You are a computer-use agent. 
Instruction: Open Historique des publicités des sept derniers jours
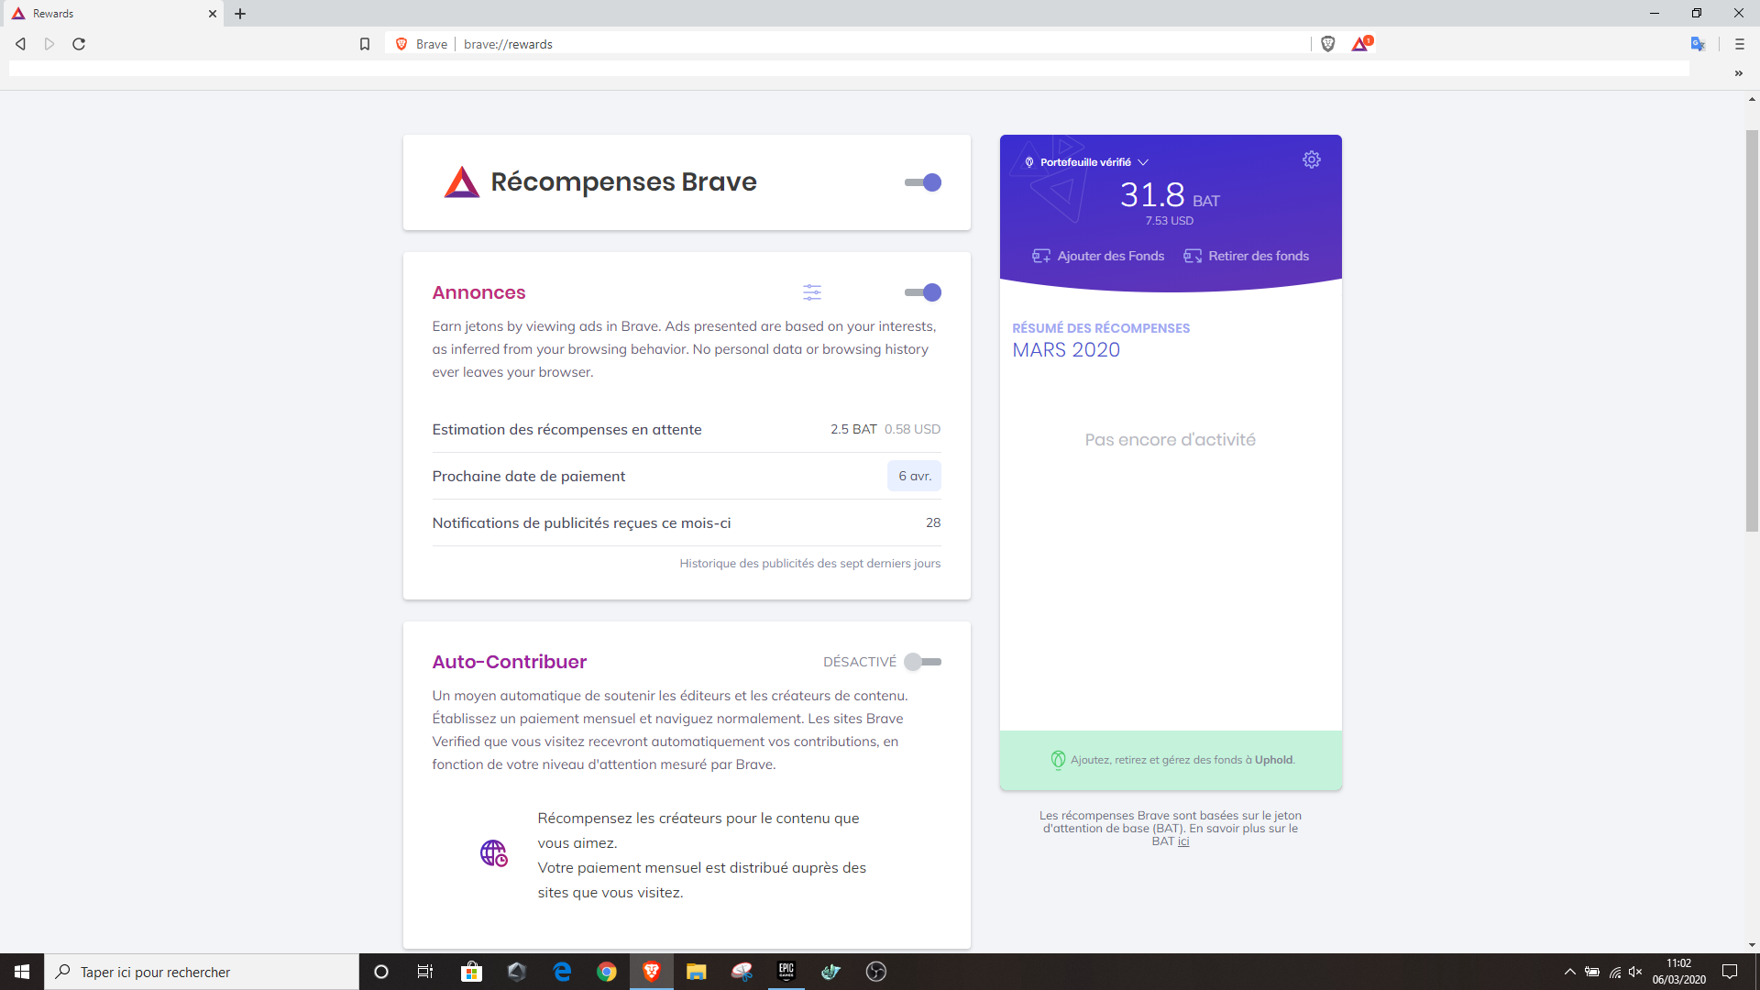(x=809, y=563)
